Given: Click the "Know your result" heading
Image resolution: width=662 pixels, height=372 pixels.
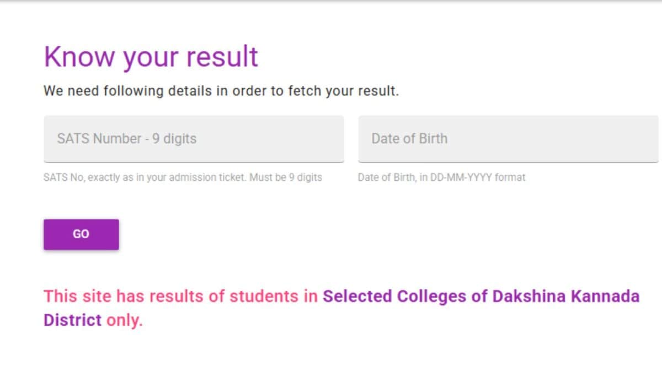Looking at the screenshot, I should pyautogui.click(x=150, y=56).
